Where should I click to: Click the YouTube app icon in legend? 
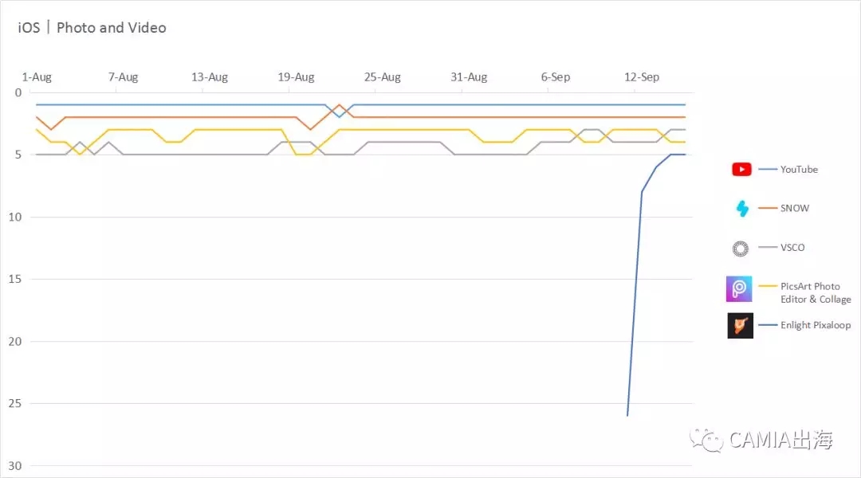pyautogui.click(x=741, y=170)
